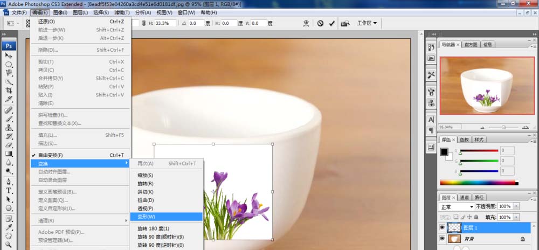Viewport: 539px width, 250px height.
Task: Launch Adobe Bridge from options bar
Action: coord(345,23)
